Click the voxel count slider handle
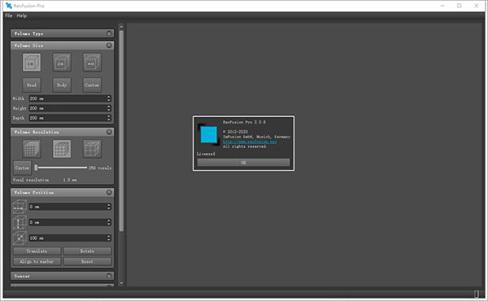Image resolution: width=488 pixels, height=301 pixels. [x=36, y=168]
